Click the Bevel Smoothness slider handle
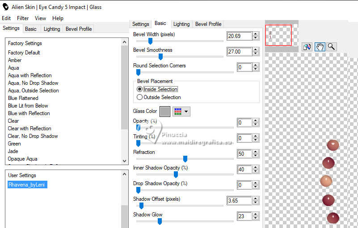The height and width of the screenshot is (228, 358). coord(160,57)
